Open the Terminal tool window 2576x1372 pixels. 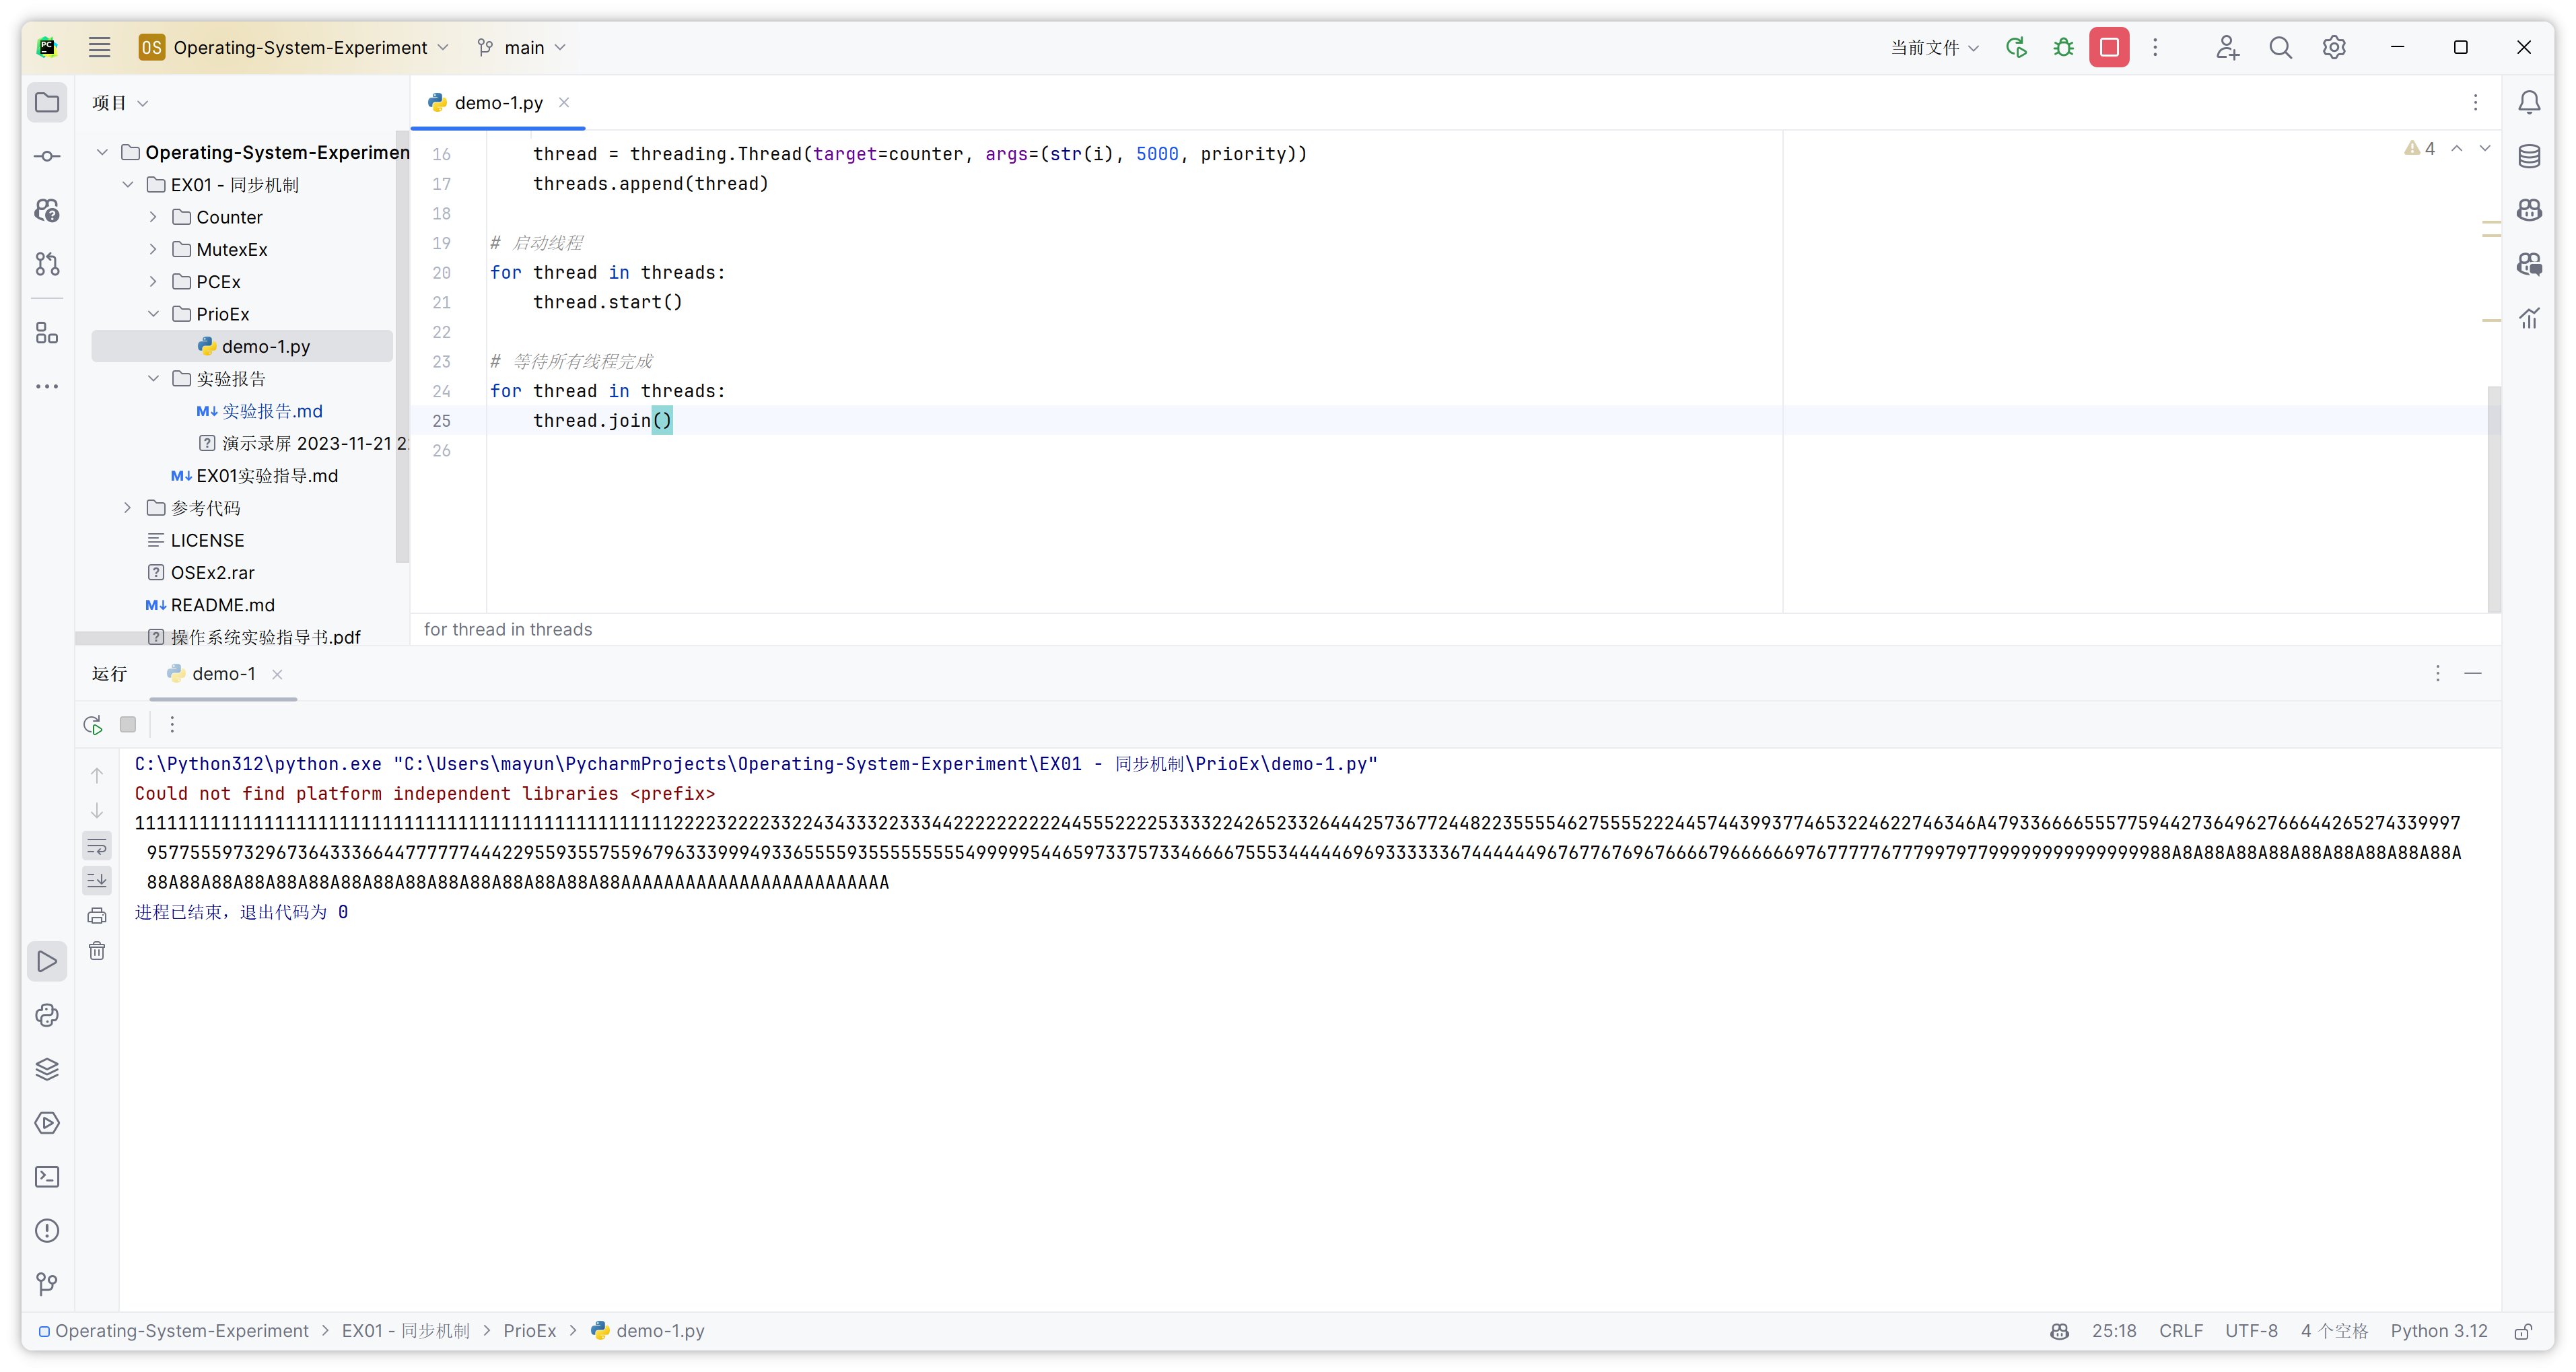(x=47, y=1177)
